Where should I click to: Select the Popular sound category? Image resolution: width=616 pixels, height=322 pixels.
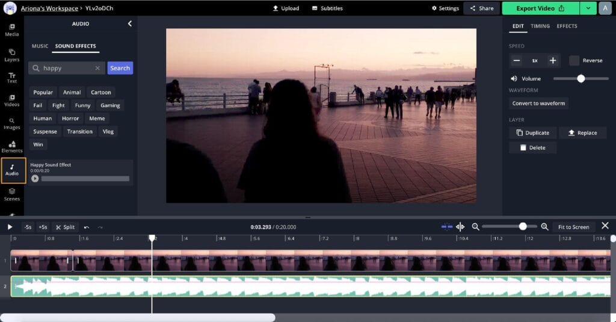click(x=43, y=93)
